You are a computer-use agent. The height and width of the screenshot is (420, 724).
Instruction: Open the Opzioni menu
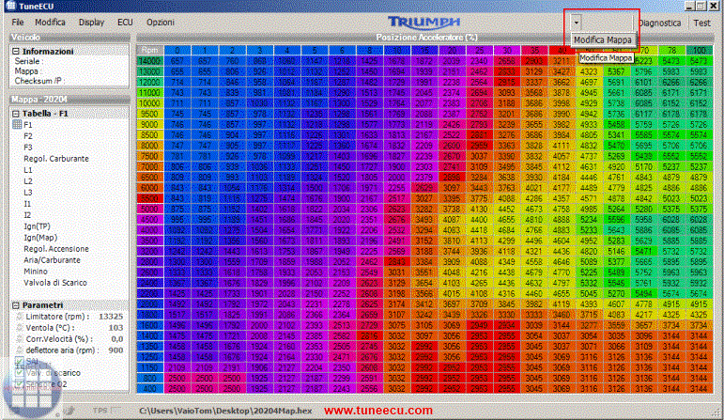(x=161, y=23)
